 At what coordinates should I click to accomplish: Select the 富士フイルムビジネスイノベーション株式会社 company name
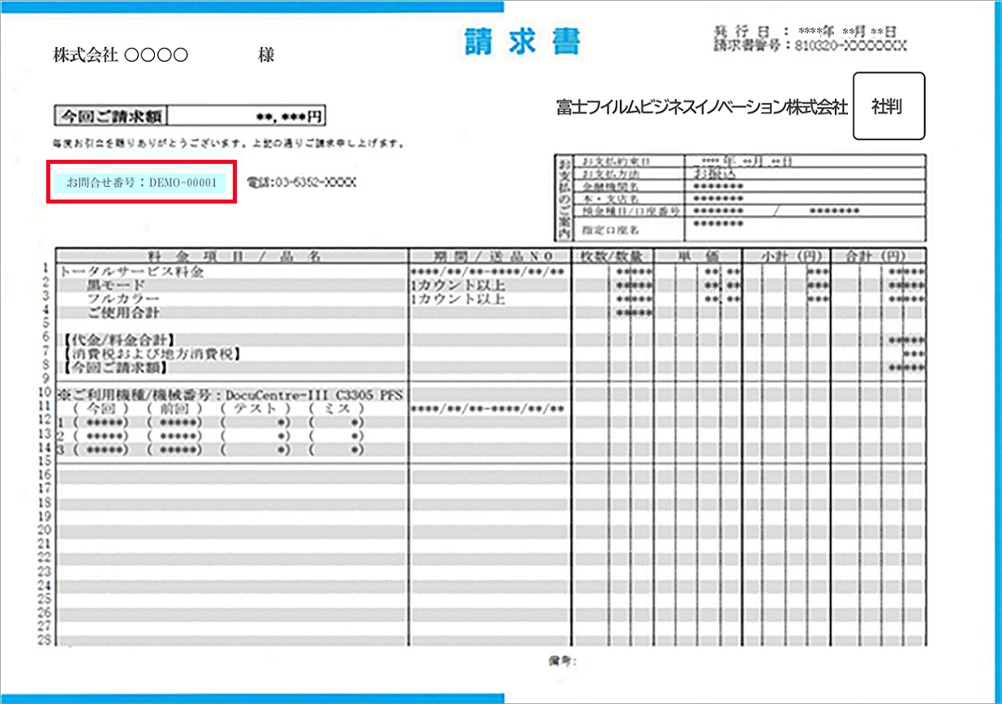(700, 106)
